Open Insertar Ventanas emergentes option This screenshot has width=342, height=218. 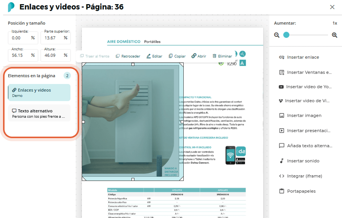(306, 72)
